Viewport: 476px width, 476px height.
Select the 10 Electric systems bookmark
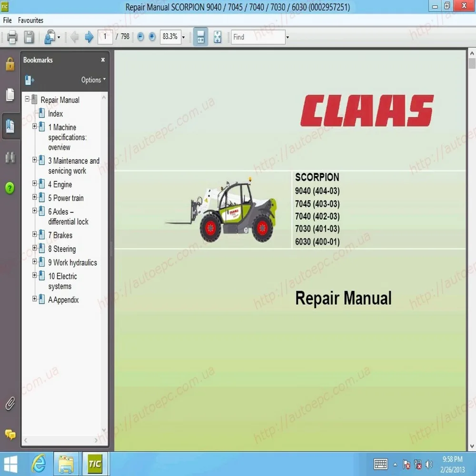tap(63, 281)
